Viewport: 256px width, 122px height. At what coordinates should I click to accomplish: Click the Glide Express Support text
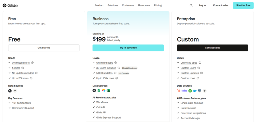tap(108, 118)
